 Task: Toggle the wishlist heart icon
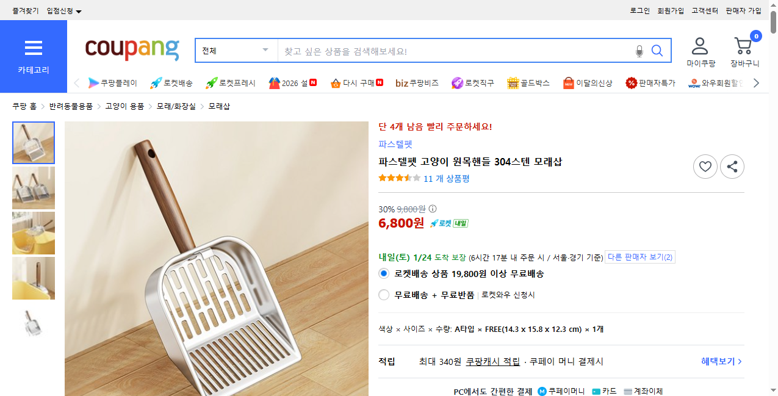(705, 166)
